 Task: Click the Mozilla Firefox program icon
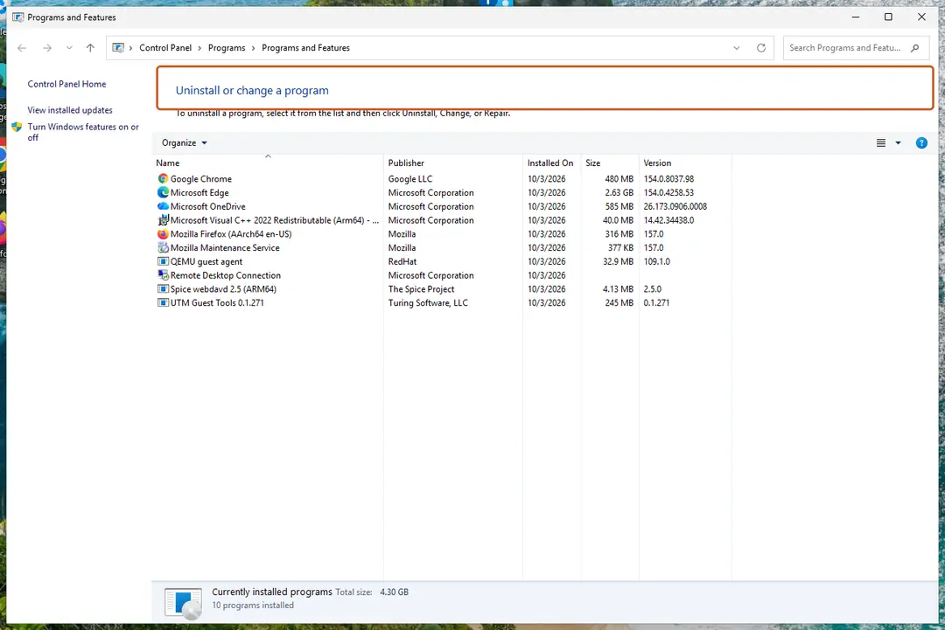pyautogui.click(x=163, y=234)
